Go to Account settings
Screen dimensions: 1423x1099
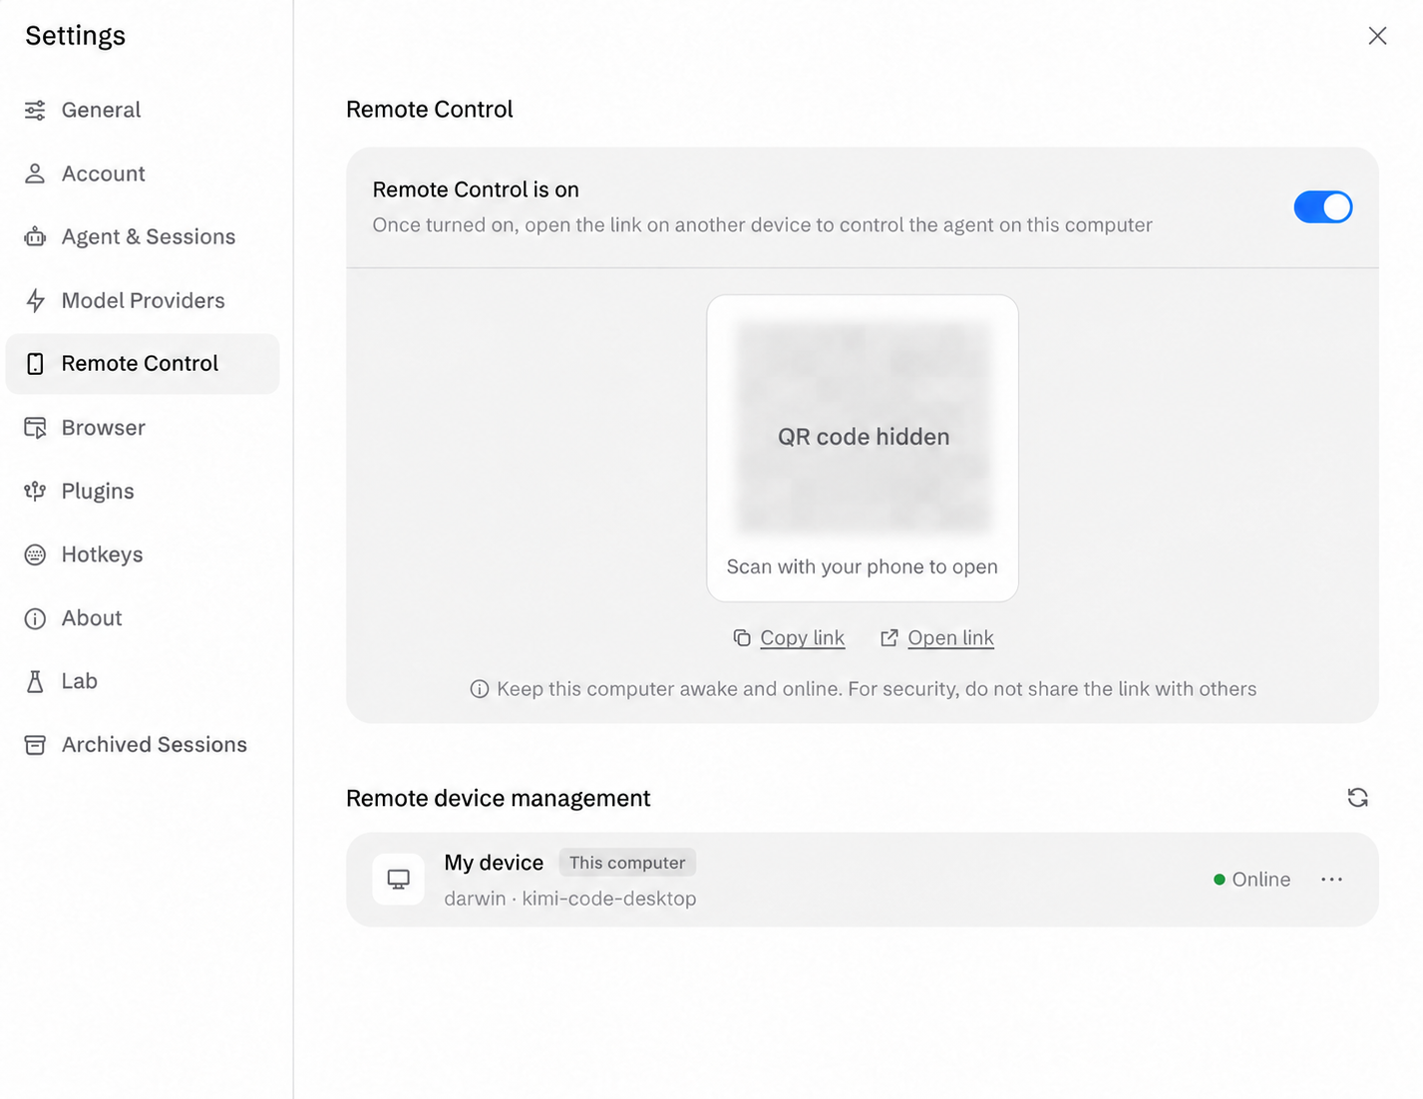click(143, 174)
